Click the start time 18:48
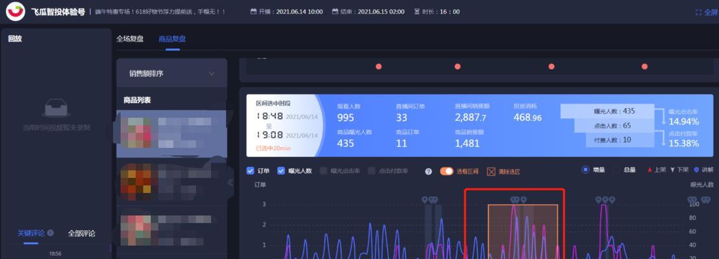Screen dimensions: 719x259 tap(269, 117)
